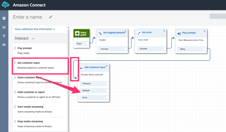Screen dimensions: 226x132
Task: Click the Error branch connector
Action: 108,97
